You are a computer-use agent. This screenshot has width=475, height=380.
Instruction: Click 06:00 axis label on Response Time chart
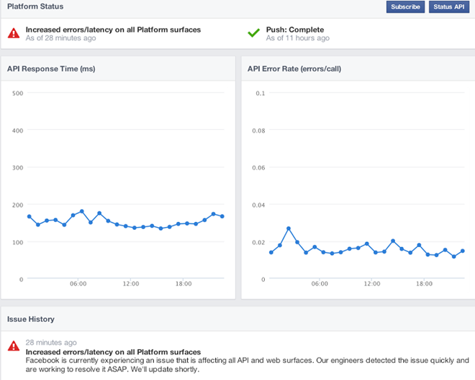tap(78, 284)
